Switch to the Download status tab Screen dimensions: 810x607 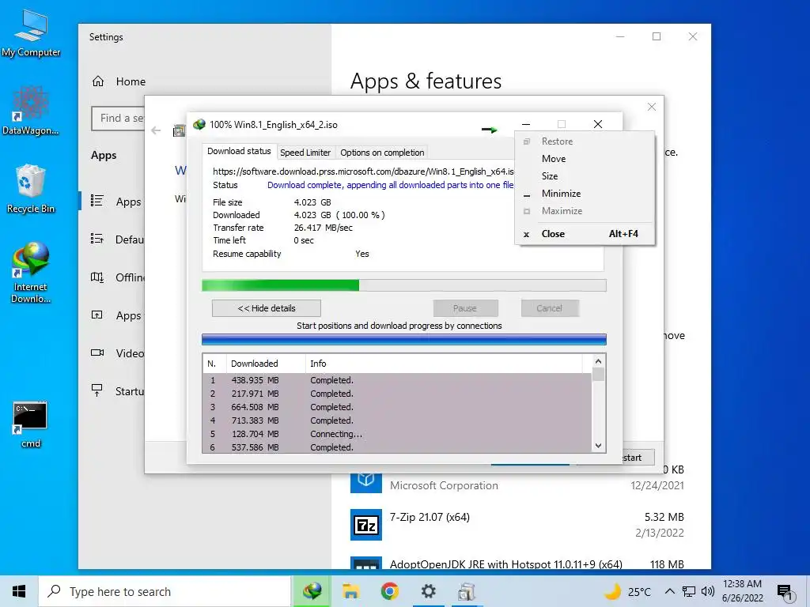click(x=239, y=151)
